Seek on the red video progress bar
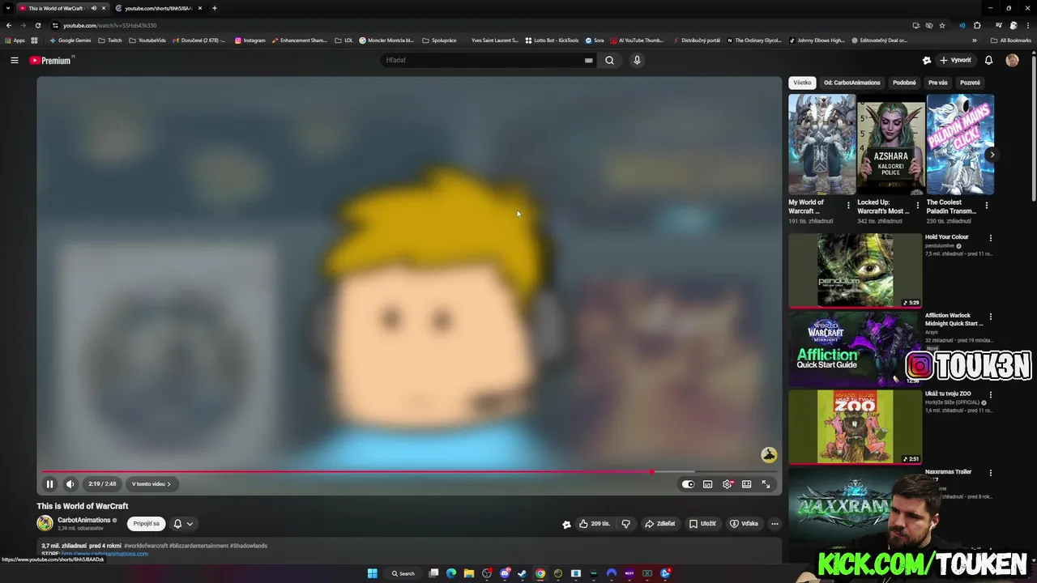 (409, 471)
